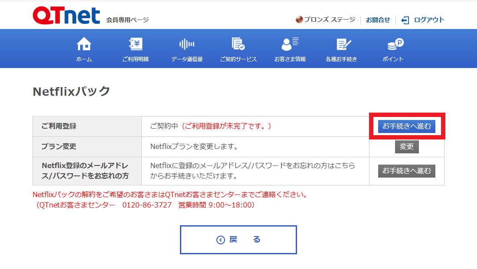
Task: Open ポイント coins icon
Action: (395, 44)
